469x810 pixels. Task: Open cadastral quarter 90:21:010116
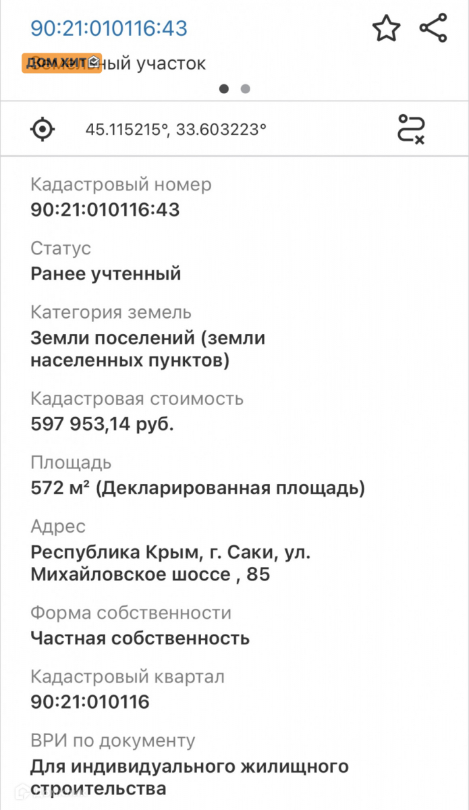90,702
